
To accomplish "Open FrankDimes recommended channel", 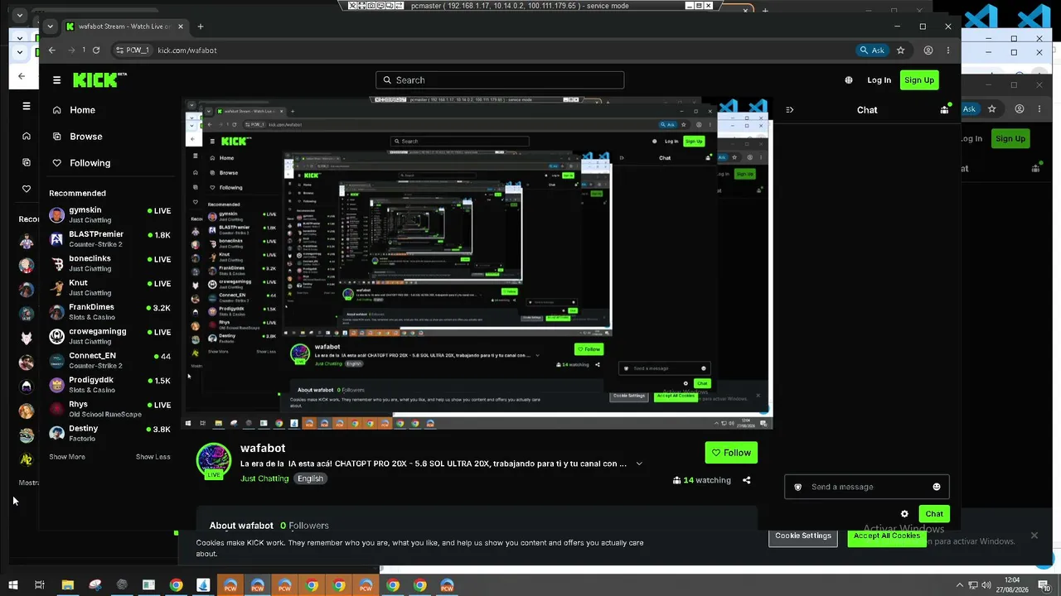I will coord(110,312).
